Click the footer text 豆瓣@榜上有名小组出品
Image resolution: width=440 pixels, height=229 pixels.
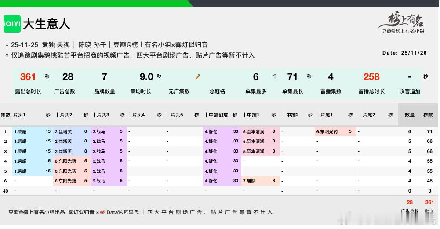click(37, 212)
